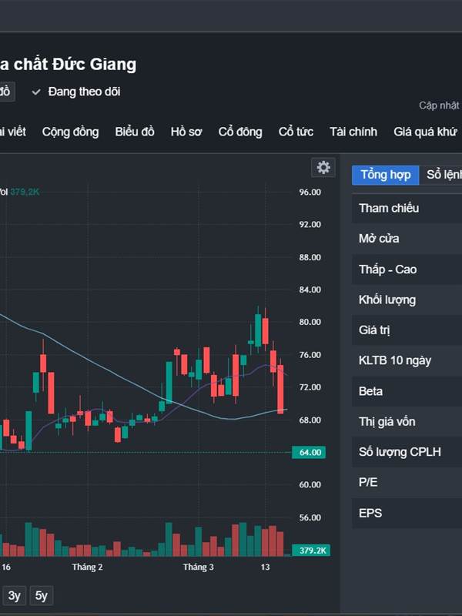Image resolution: width=462 pixels, height=616 pixels.
Task: Set chart range to 3y
Action: [x=15, y=595]
